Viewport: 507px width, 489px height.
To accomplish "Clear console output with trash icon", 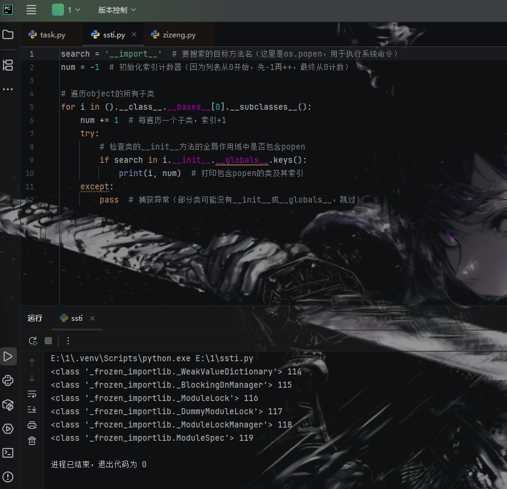I will (x=32, y=441).
